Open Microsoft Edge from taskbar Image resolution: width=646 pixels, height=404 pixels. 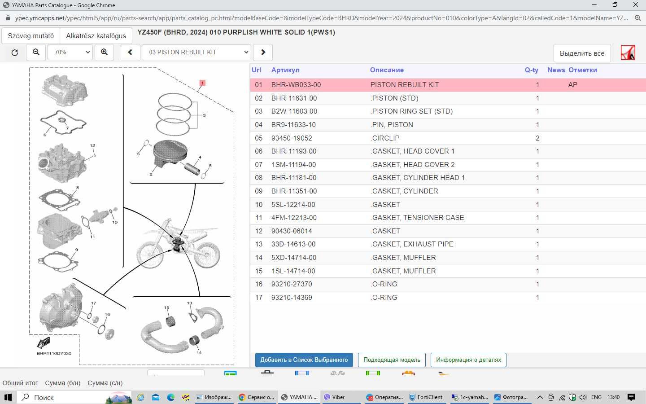pyautogui.click(x=171, y=397)
